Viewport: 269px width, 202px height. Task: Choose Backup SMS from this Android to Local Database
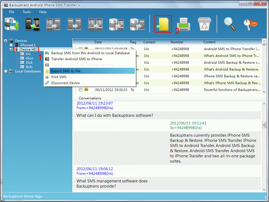(x=90, y=53)
